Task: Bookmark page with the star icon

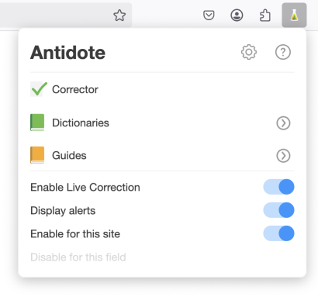Action: click(119, 16)
